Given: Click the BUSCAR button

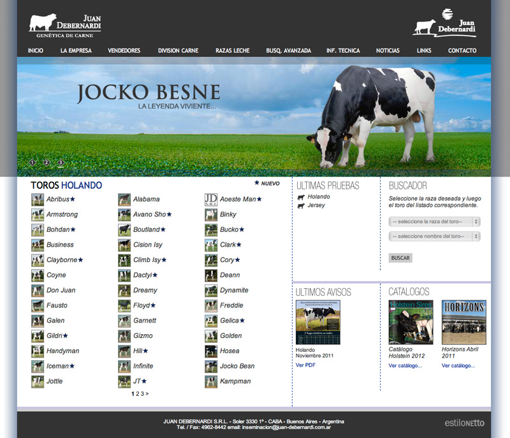Looking at the screenshot, I should 400,258.
